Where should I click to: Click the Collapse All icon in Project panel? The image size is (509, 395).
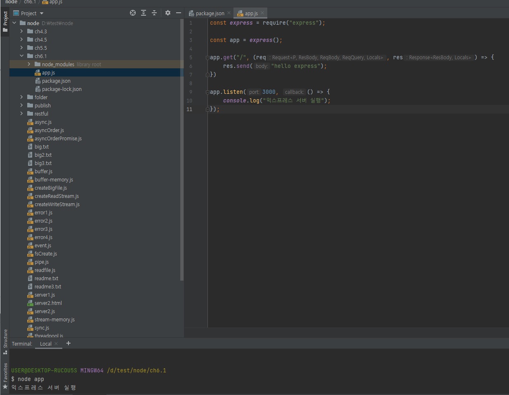click(154, 13)
